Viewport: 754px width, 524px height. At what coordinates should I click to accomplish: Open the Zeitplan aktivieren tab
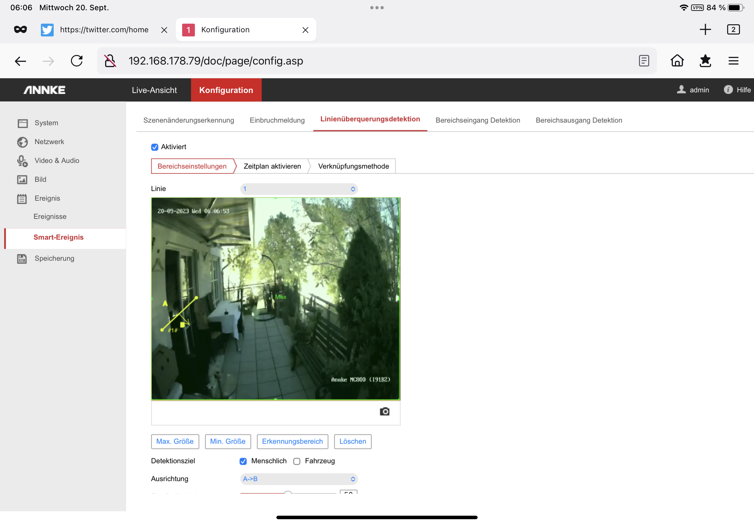click(x=272, y=166)
